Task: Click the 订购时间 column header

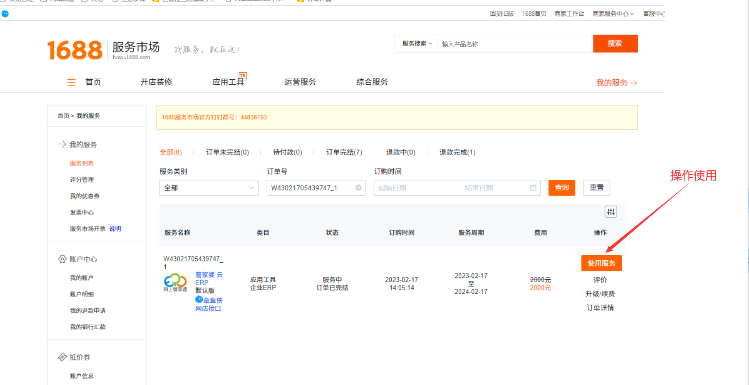Action: pos(402,233)
